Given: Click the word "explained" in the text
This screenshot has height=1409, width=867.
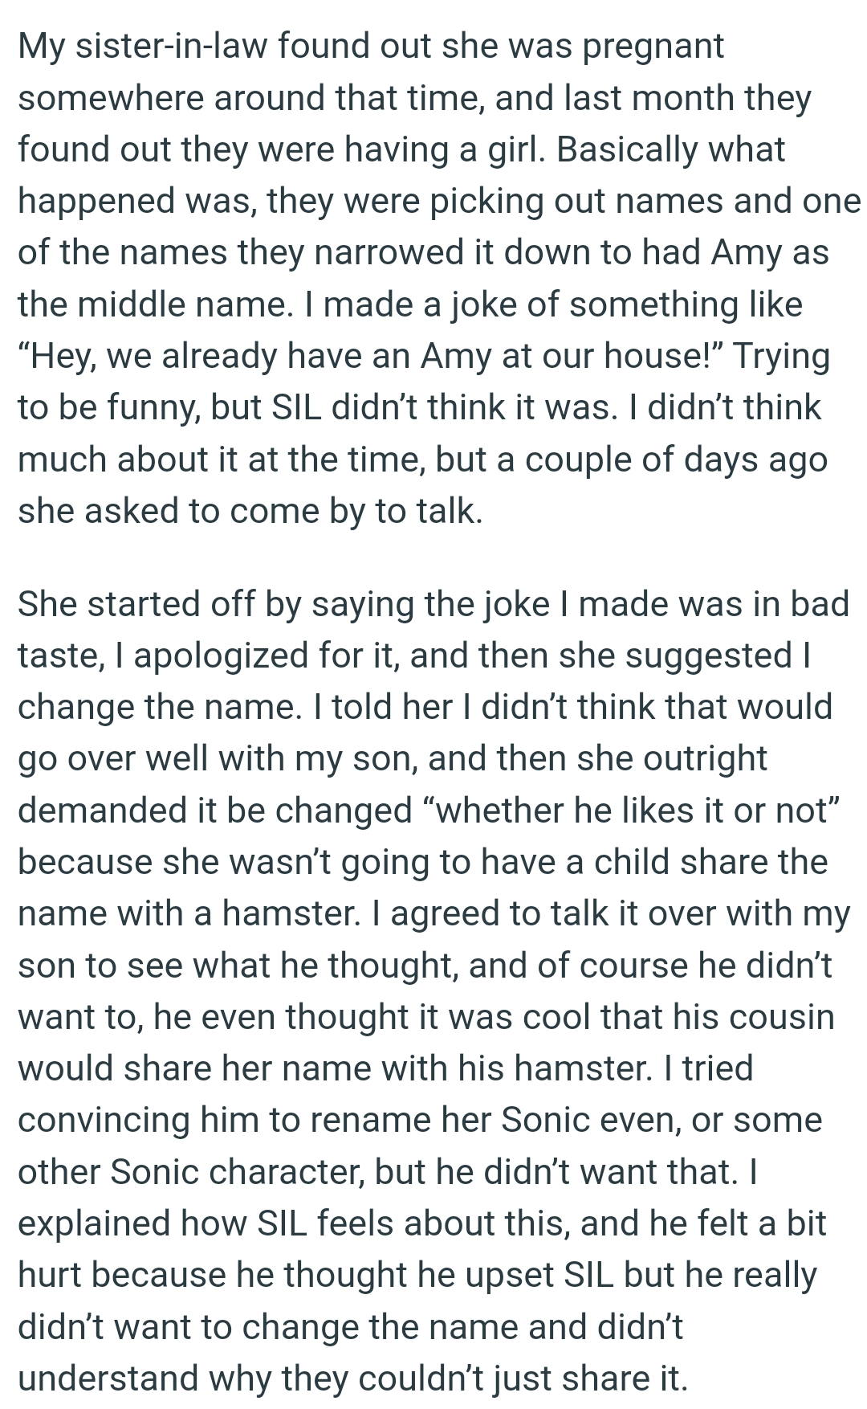Looking at the screenshot, I should pos(93,1223).
